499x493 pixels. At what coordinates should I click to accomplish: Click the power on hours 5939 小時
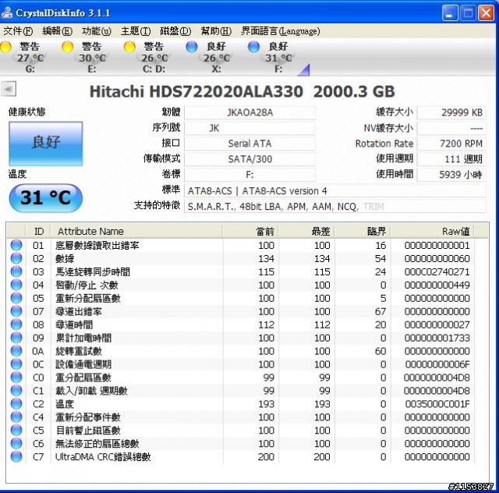[x=451, y=175]
